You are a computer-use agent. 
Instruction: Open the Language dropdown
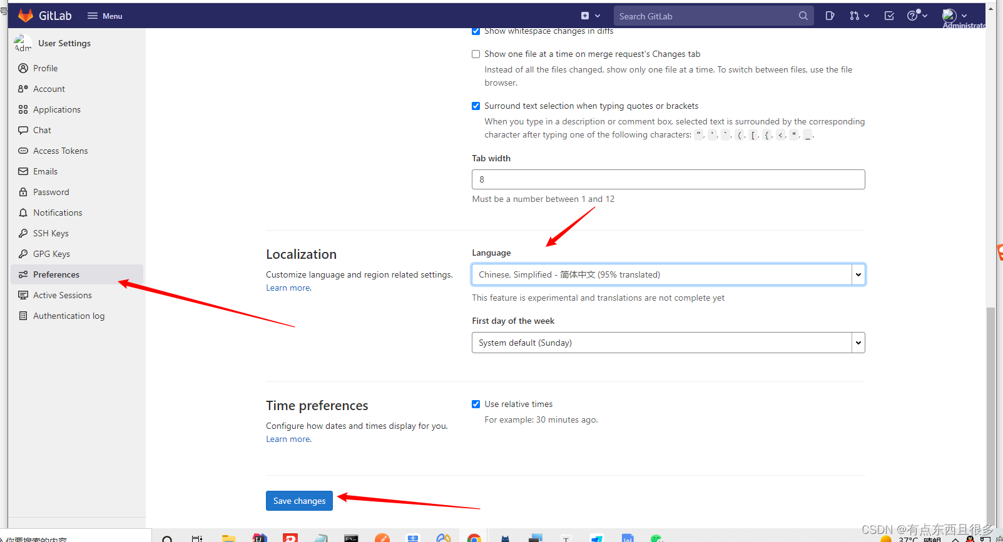point(668,274)
